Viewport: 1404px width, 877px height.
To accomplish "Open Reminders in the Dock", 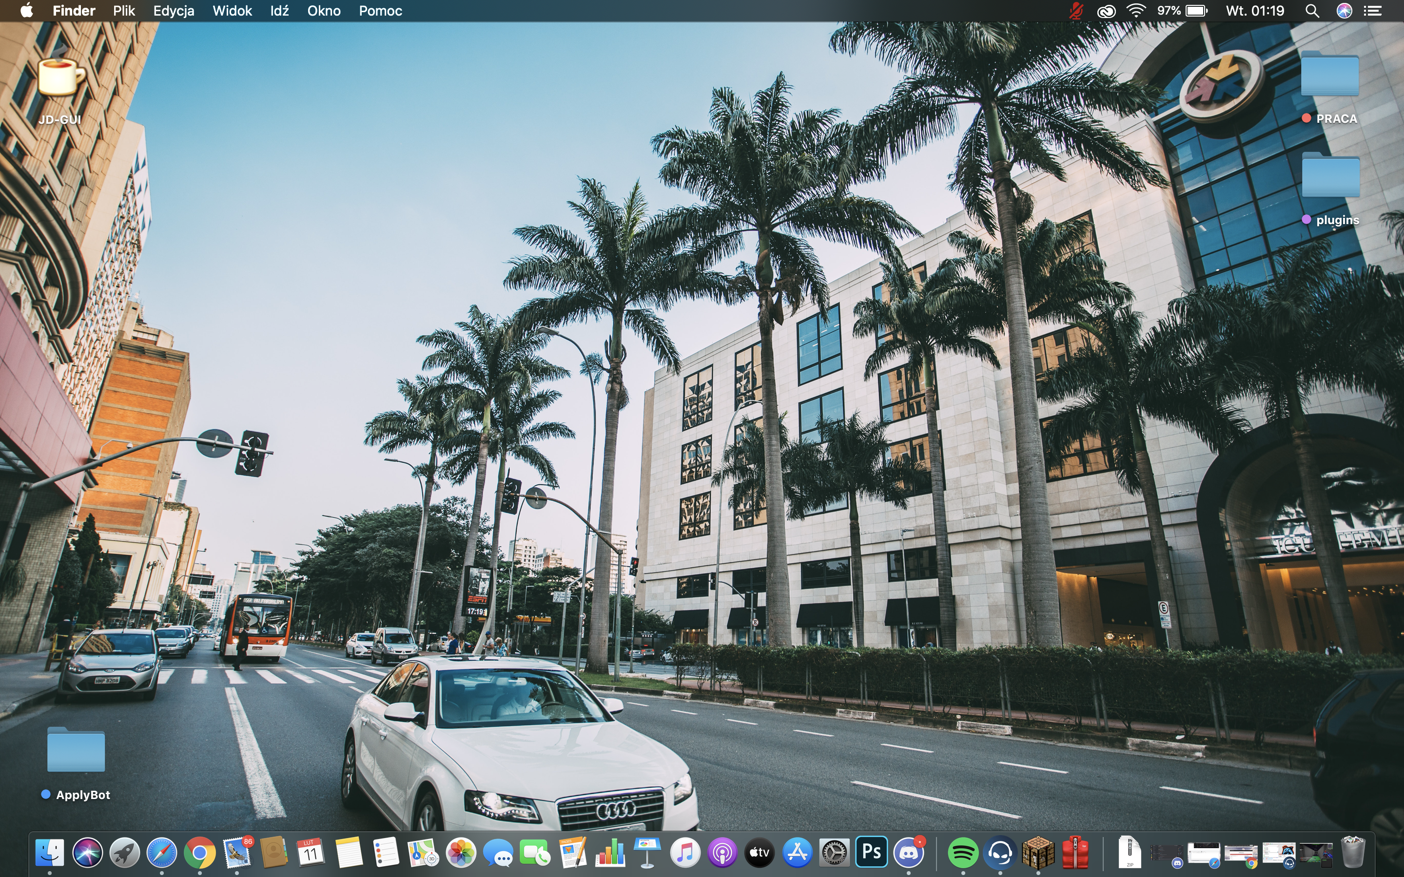I will 386,853.
